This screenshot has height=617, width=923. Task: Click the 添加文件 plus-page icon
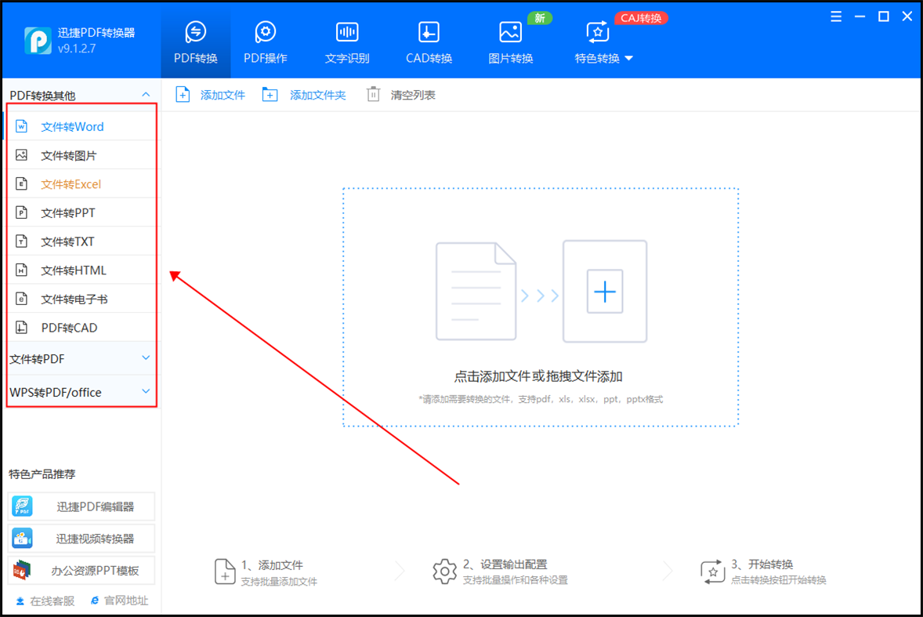click(x=183, y=94)
